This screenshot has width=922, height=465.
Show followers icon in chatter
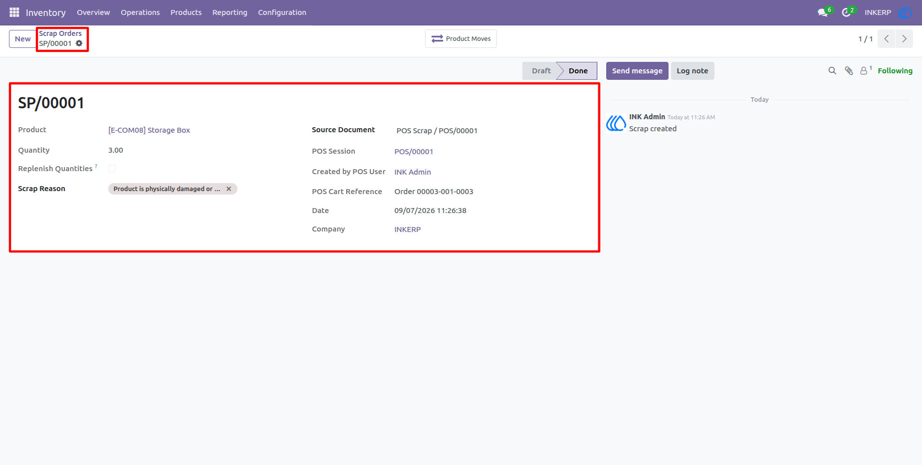[864, 71]
